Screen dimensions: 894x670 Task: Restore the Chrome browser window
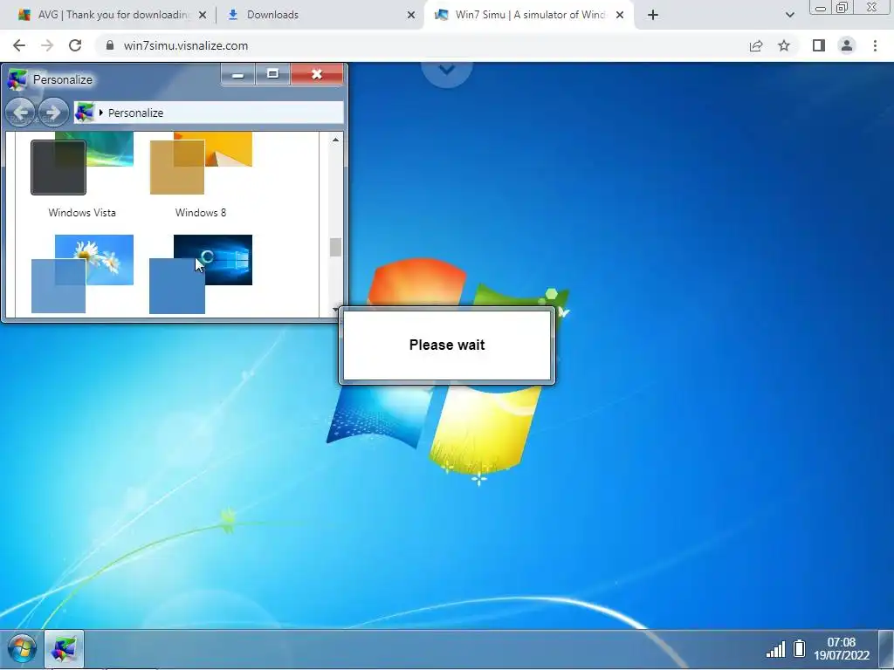point(842,8)
